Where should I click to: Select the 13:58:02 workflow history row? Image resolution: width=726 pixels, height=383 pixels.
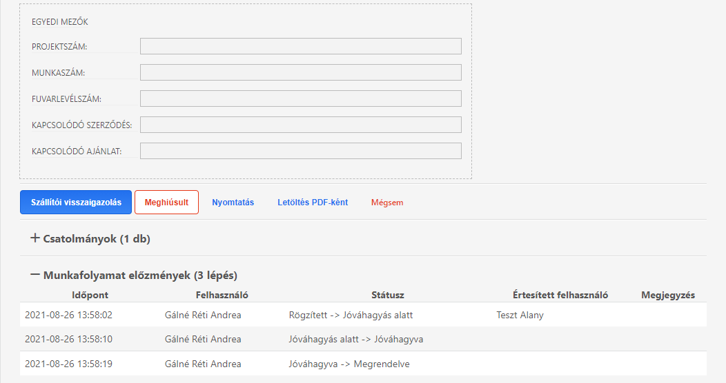click(x=363, y=315)
